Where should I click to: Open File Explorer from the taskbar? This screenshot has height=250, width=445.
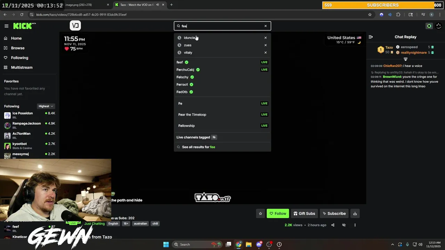click(x=249, y=244)
